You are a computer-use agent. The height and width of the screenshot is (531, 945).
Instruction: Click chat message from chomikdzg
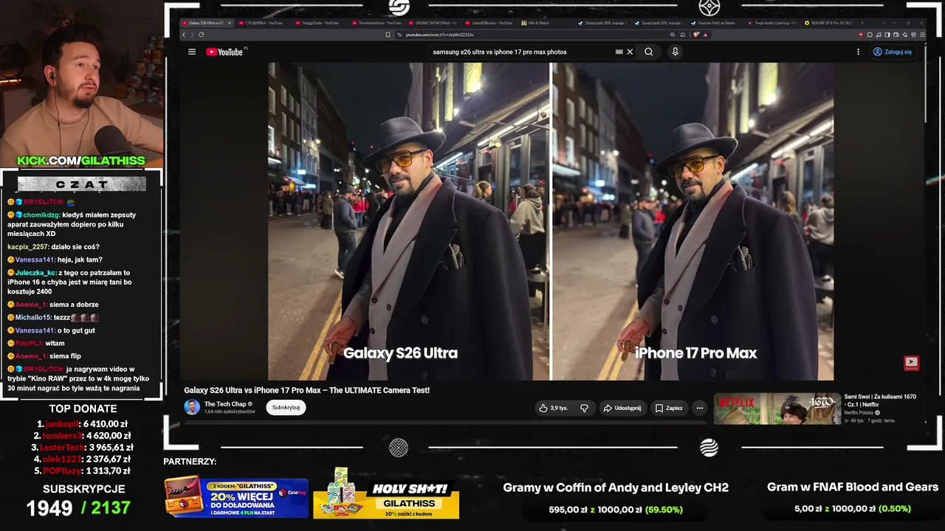click(x=72, y=224)
